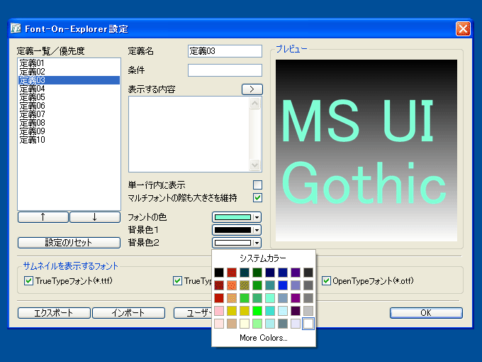Screen dimensions: 482x362
Task: Click the text area's scroll up arrow
Action: (255, 104)
